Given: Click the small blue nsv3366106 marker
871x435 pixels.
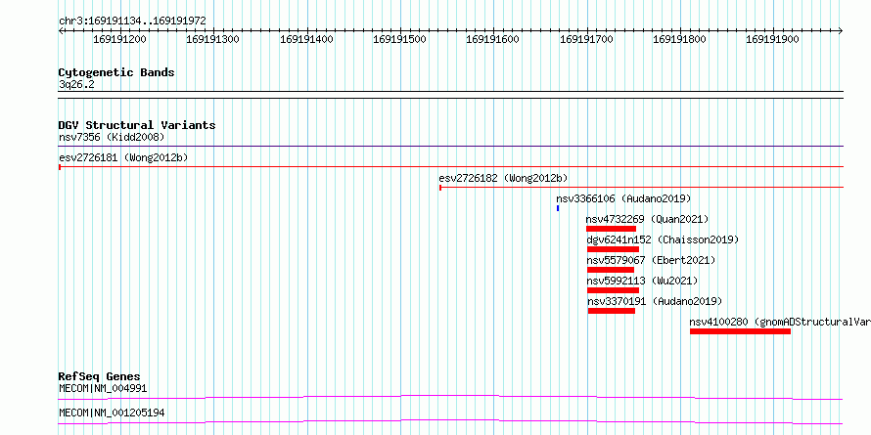Looking at the screenshot, I should [558, 208].
